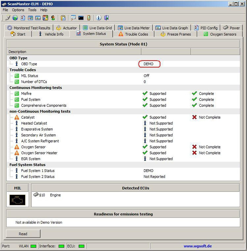Click the blue info toolbar icon

tap(99, 18)
